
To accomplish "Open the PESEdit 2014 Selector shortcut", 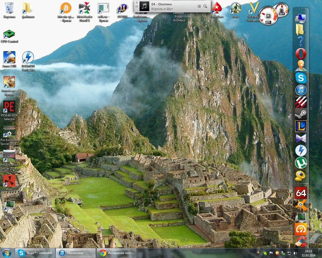I will [x=9, y=107].
